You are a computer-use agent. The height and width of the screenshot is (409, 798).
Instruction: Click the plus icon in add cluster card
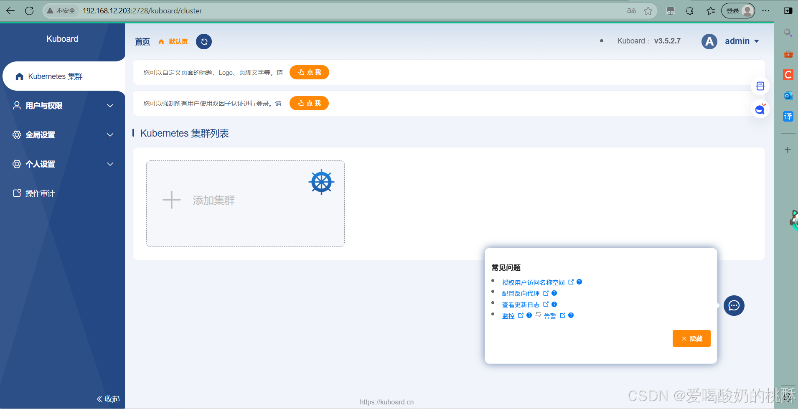coord(171,200)
